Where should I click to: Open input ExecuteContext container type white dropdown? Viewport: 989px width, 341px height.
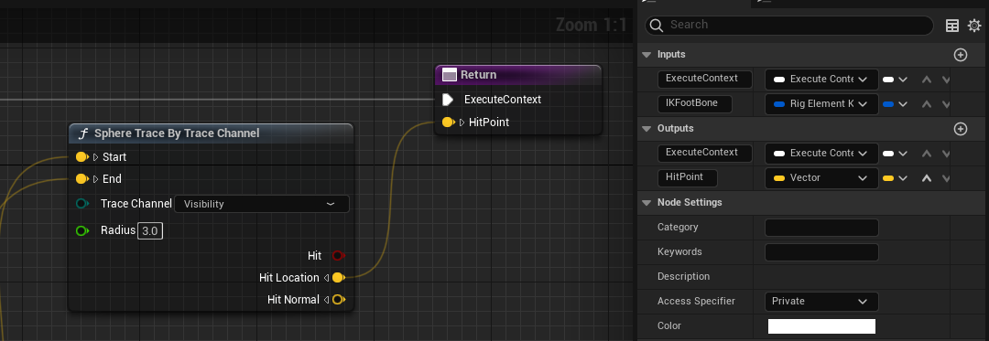(895, 80)
